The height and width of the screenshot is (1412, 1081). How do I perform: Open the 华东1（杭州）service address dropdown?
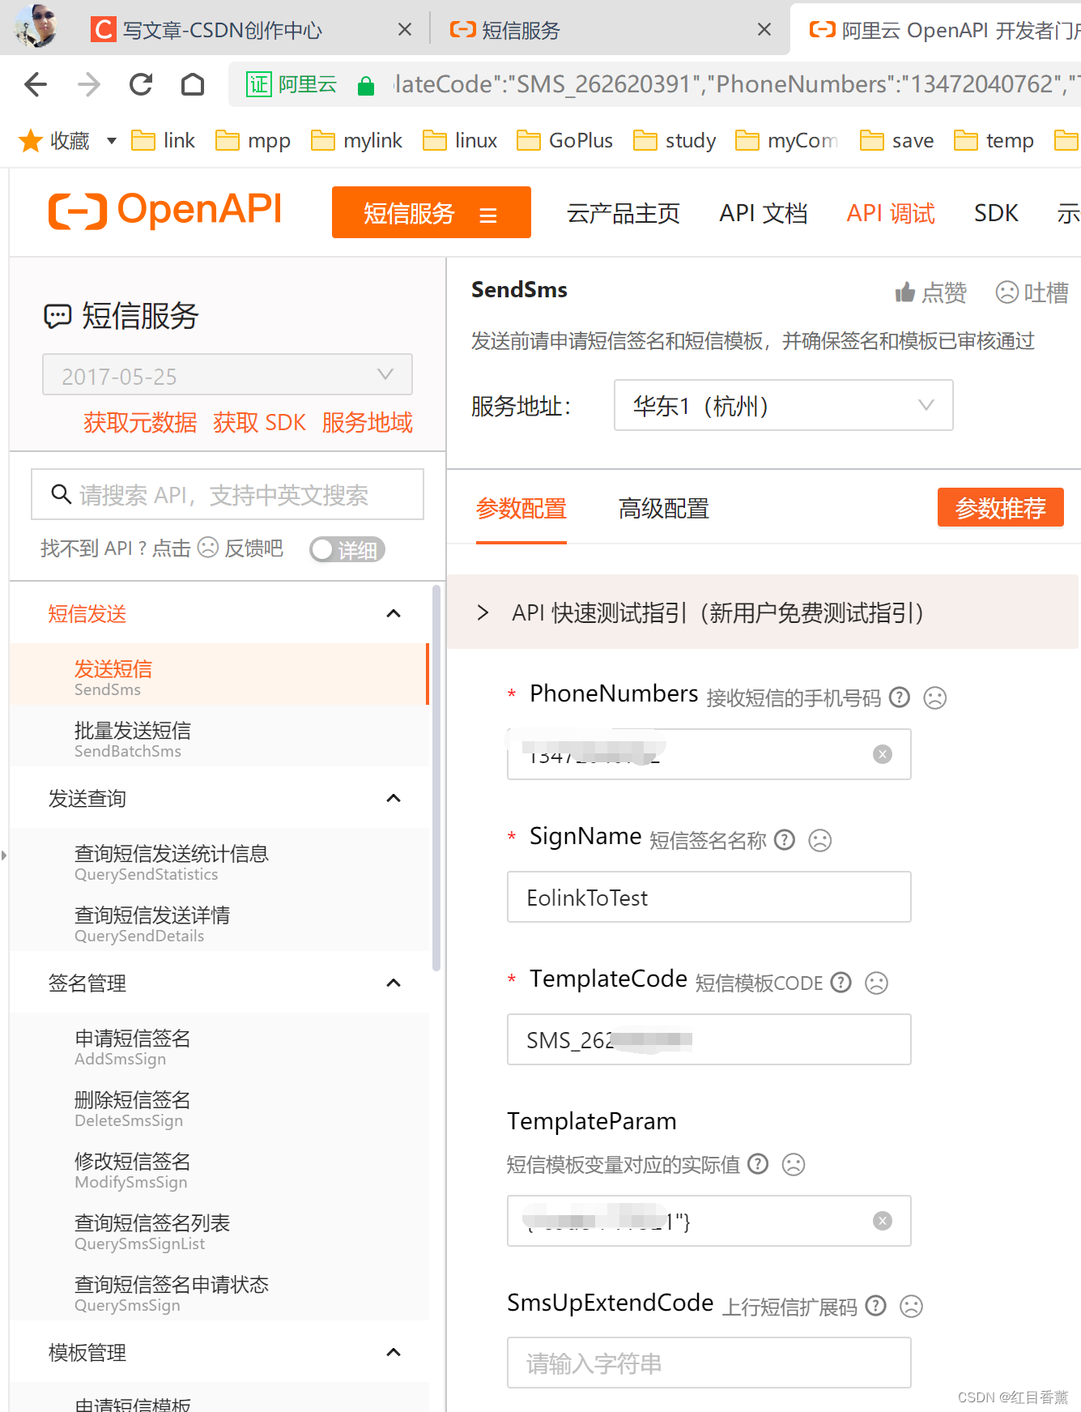click(x=783, y=405)
